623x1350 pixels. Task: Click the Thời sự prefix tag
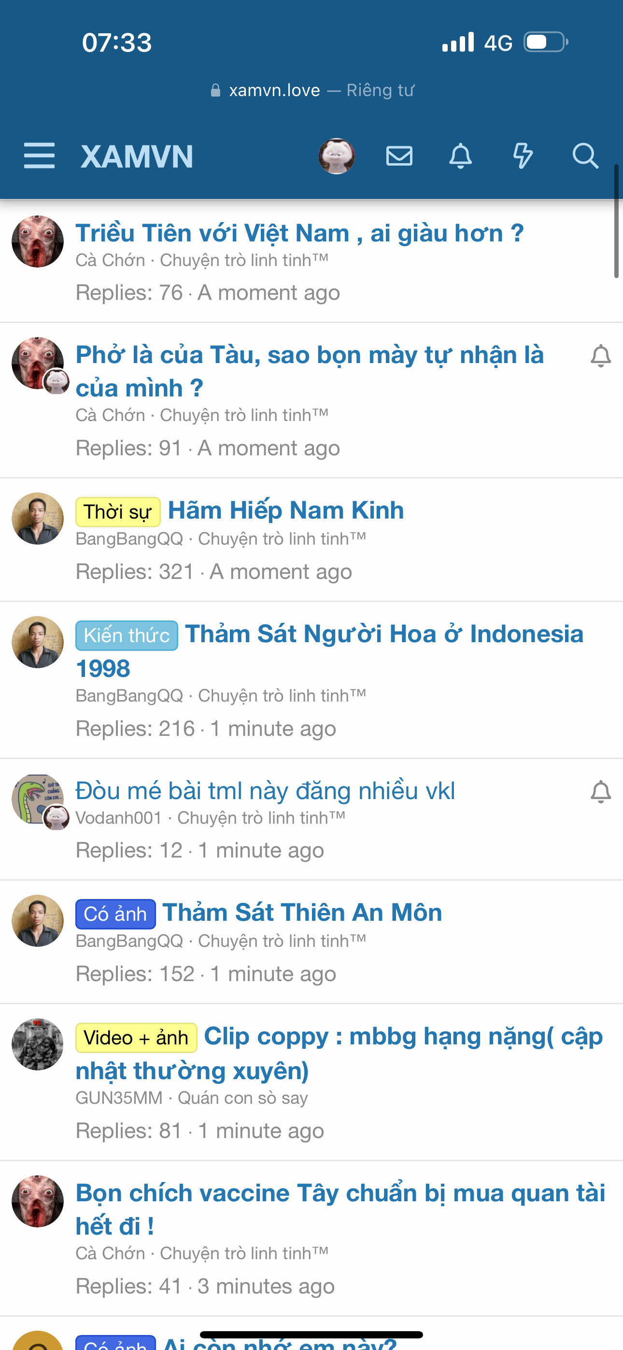118,512
